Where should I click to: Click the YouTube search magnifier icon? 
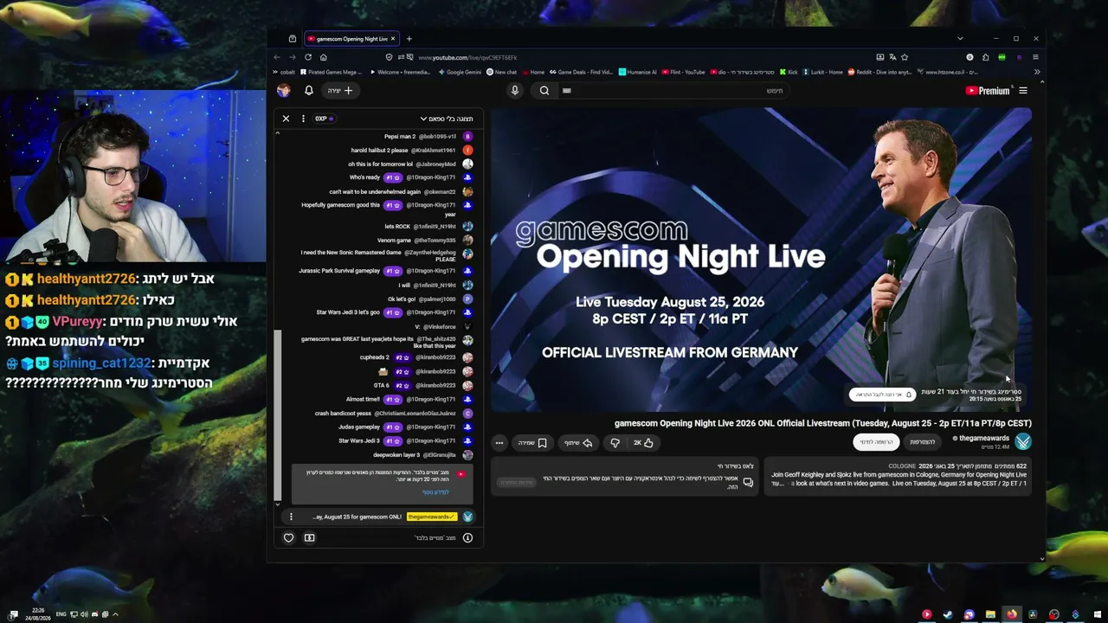[544, 90]
